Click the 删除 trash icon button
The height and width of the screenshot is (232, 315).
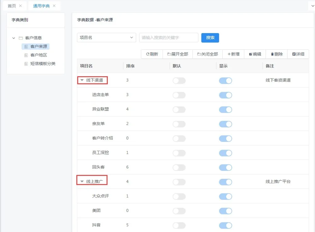point(277,54)
